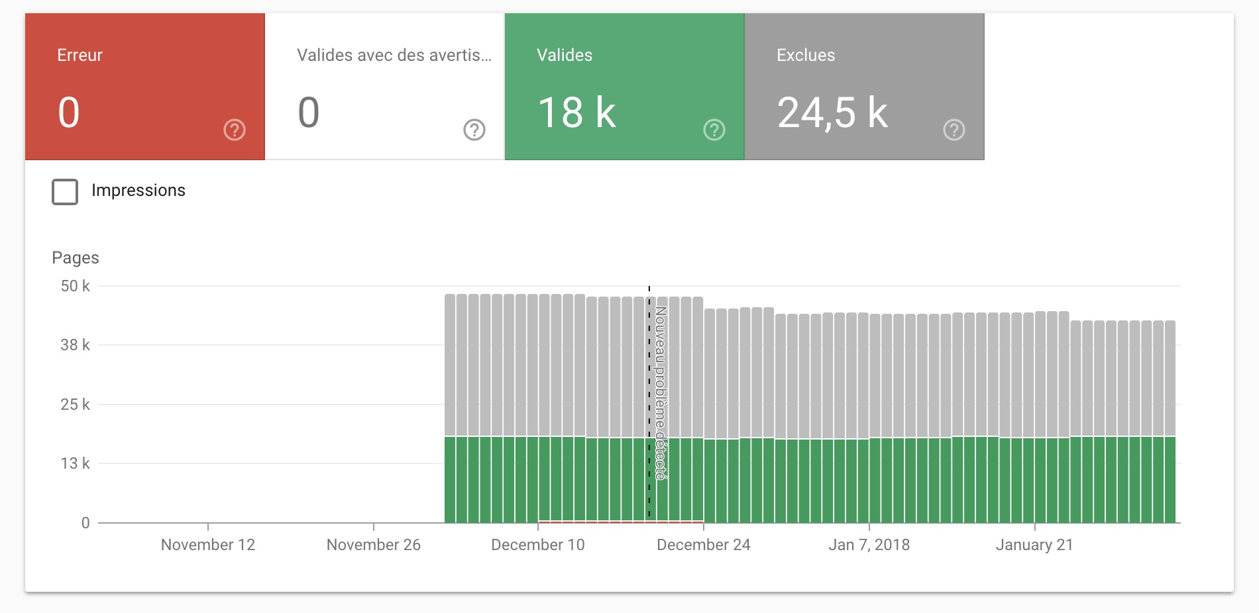Viewport: 1259px width, 613px height.
Task: Click the December 10 axis label
Action: [x=538, y=545]
